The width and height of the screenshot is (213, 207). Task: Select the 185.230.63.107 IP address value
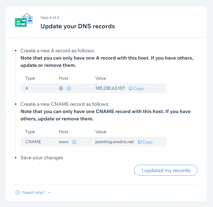[110, 88]
